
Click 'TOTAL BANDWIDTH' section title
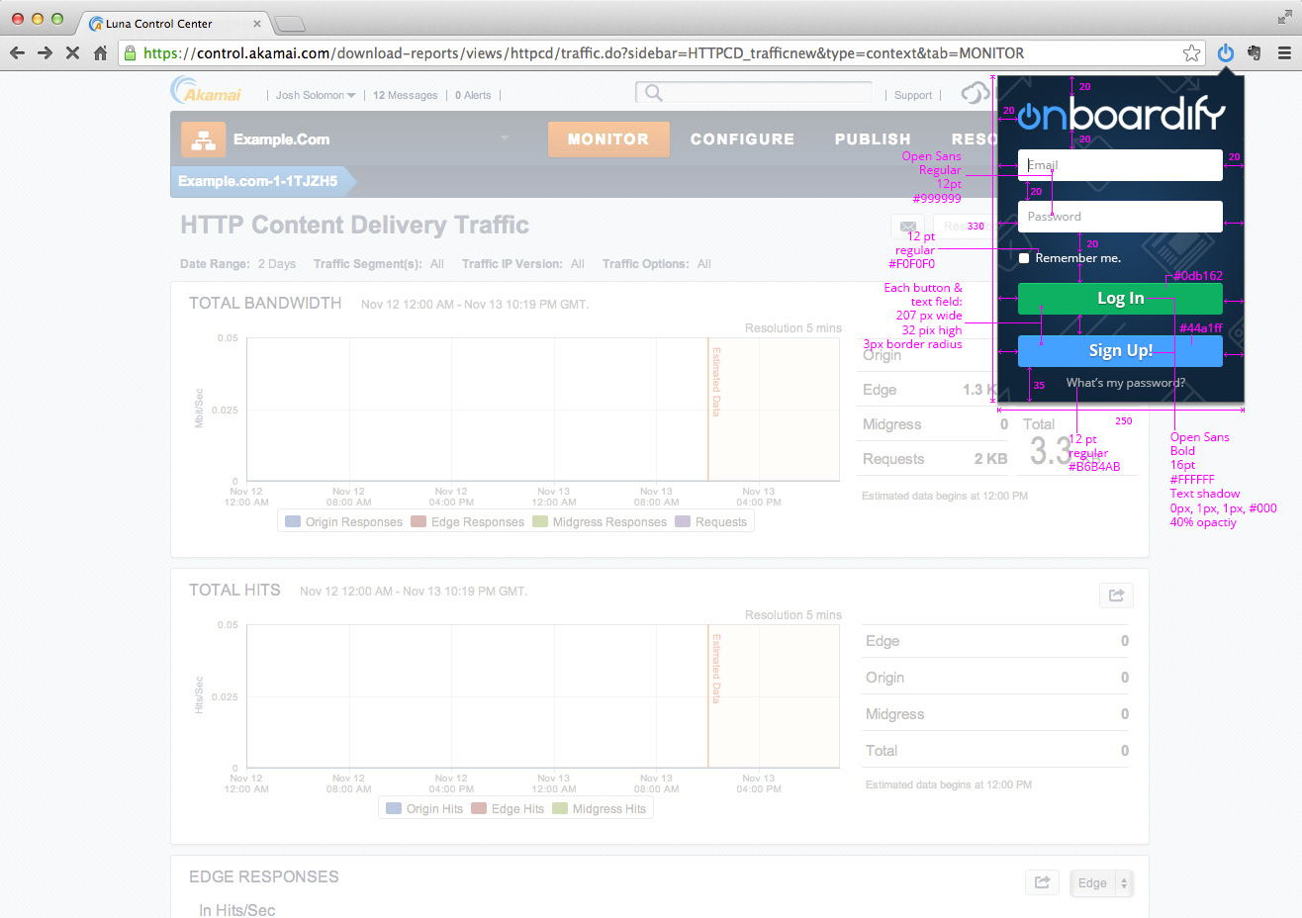[x=265, y=304]
